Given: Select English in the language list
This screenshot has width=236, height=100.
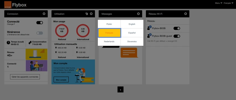Looking at the screenshot, I should click(x=132, y=24).
